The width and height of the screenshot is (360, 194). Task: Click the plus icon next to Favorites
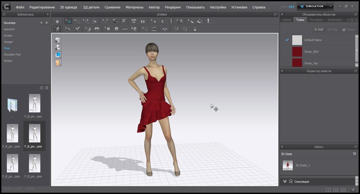pyautogui.click(x=41, y=23)
